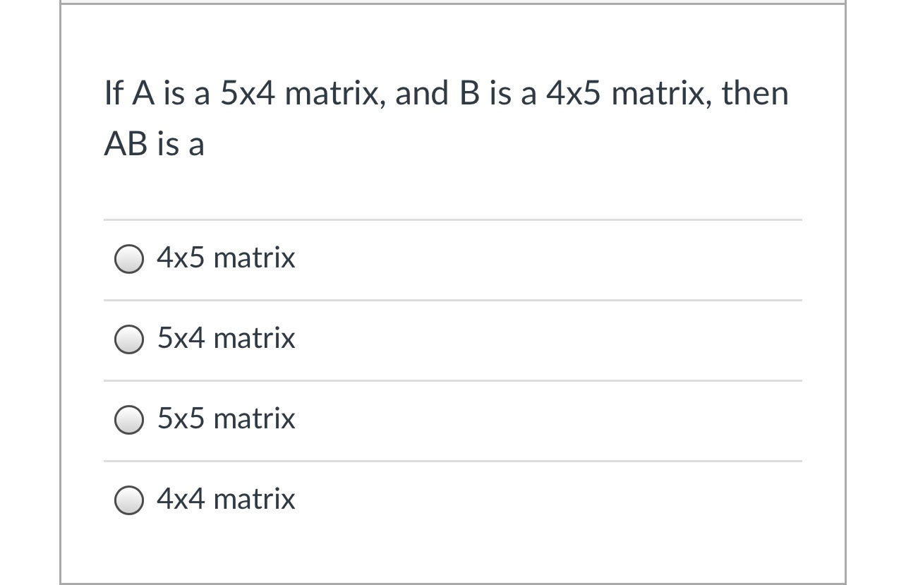
Task: Click the third answer row
Action: [452, 420]
